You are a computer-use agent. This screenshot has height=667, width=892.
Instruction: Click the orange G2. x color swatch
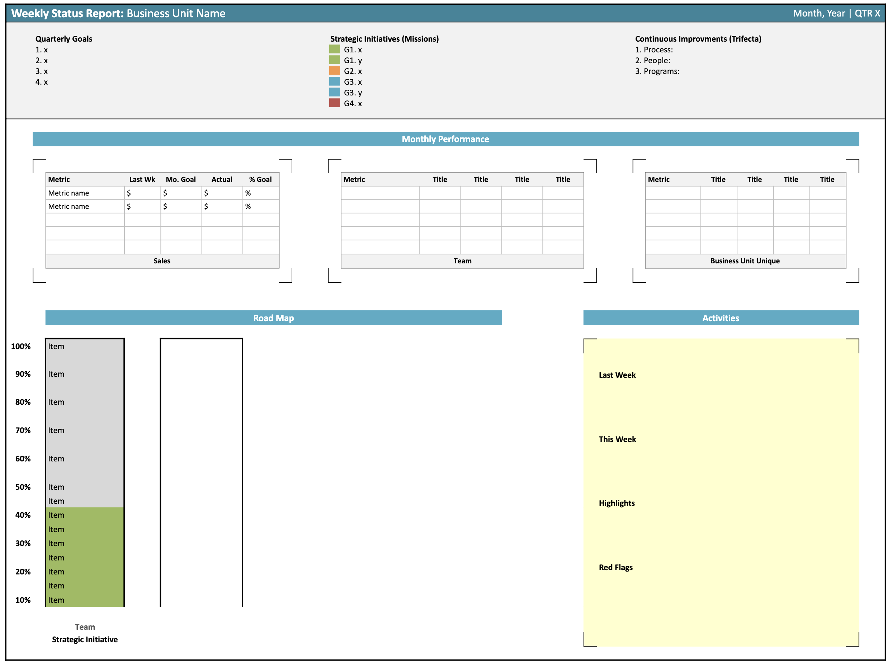(x=334, y=71)
